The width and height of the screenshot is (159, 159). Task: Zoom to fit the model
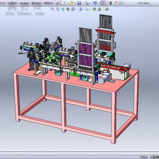52,9
